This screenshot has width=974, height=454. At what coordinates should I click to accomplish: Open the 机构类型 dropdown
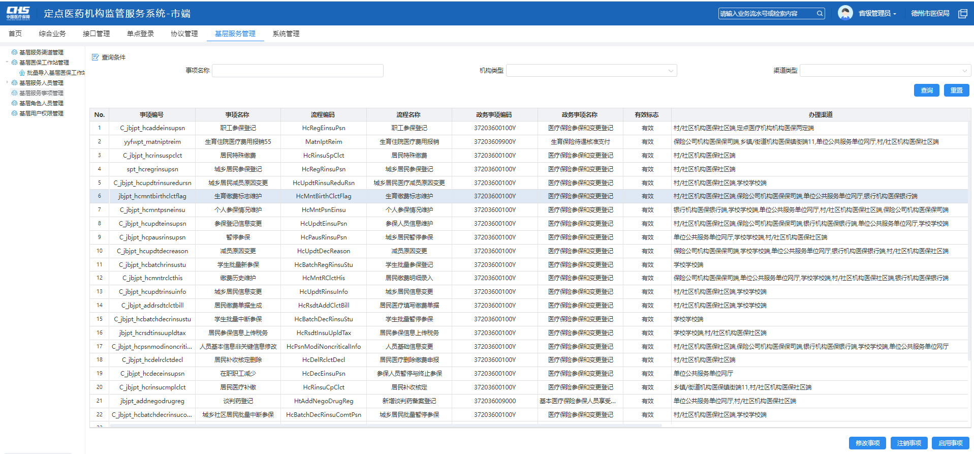tap(591, 71)
